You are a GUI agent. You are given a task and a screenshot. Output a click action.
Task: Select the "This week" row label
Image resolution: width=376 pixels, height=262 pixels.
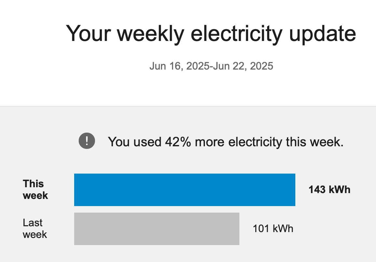coord(35,190)
